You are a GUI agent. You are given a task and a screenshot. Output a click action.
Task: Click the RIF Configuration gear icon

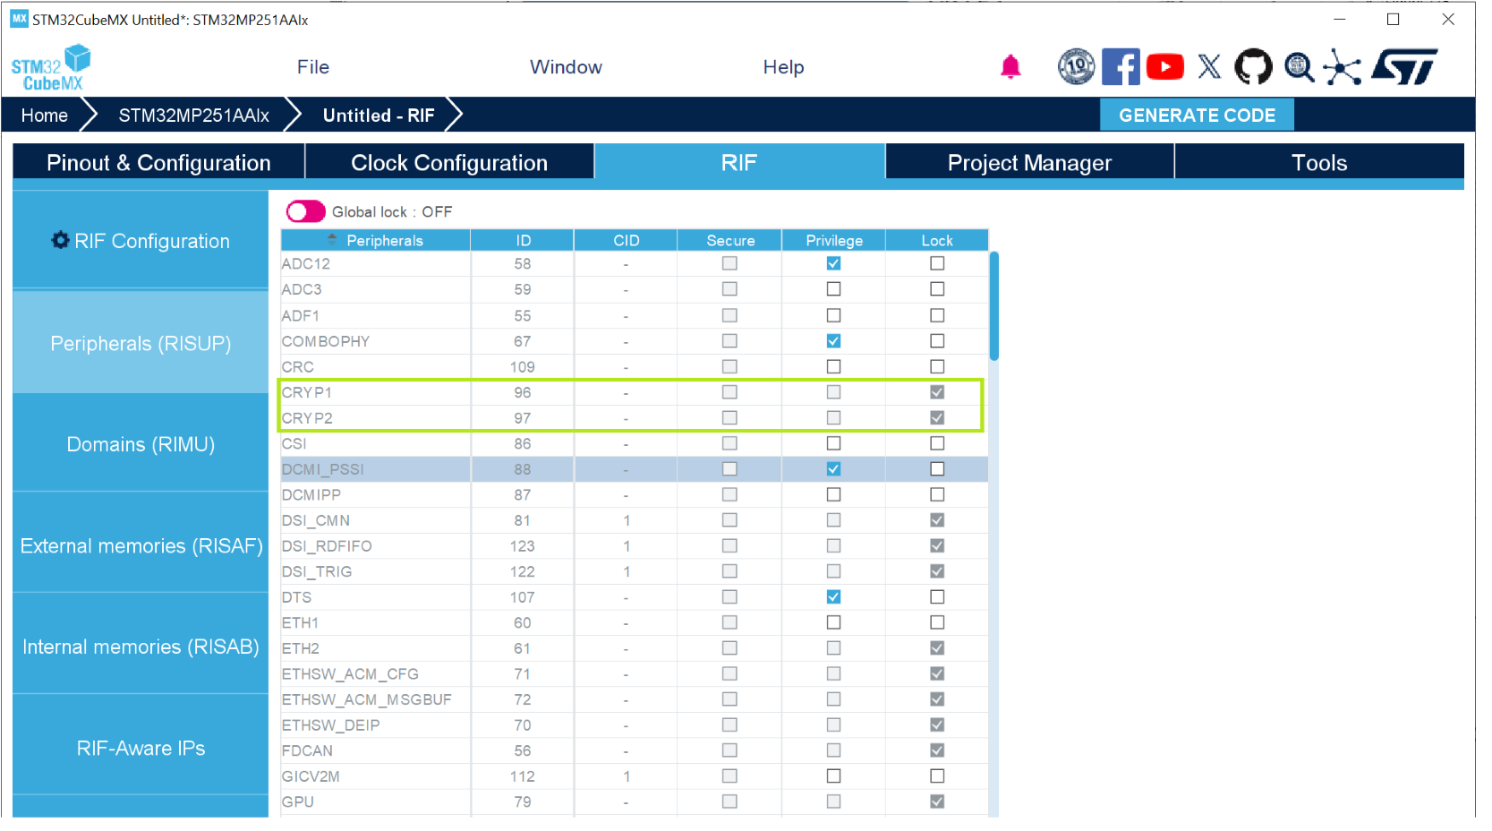tap(60, 240)
